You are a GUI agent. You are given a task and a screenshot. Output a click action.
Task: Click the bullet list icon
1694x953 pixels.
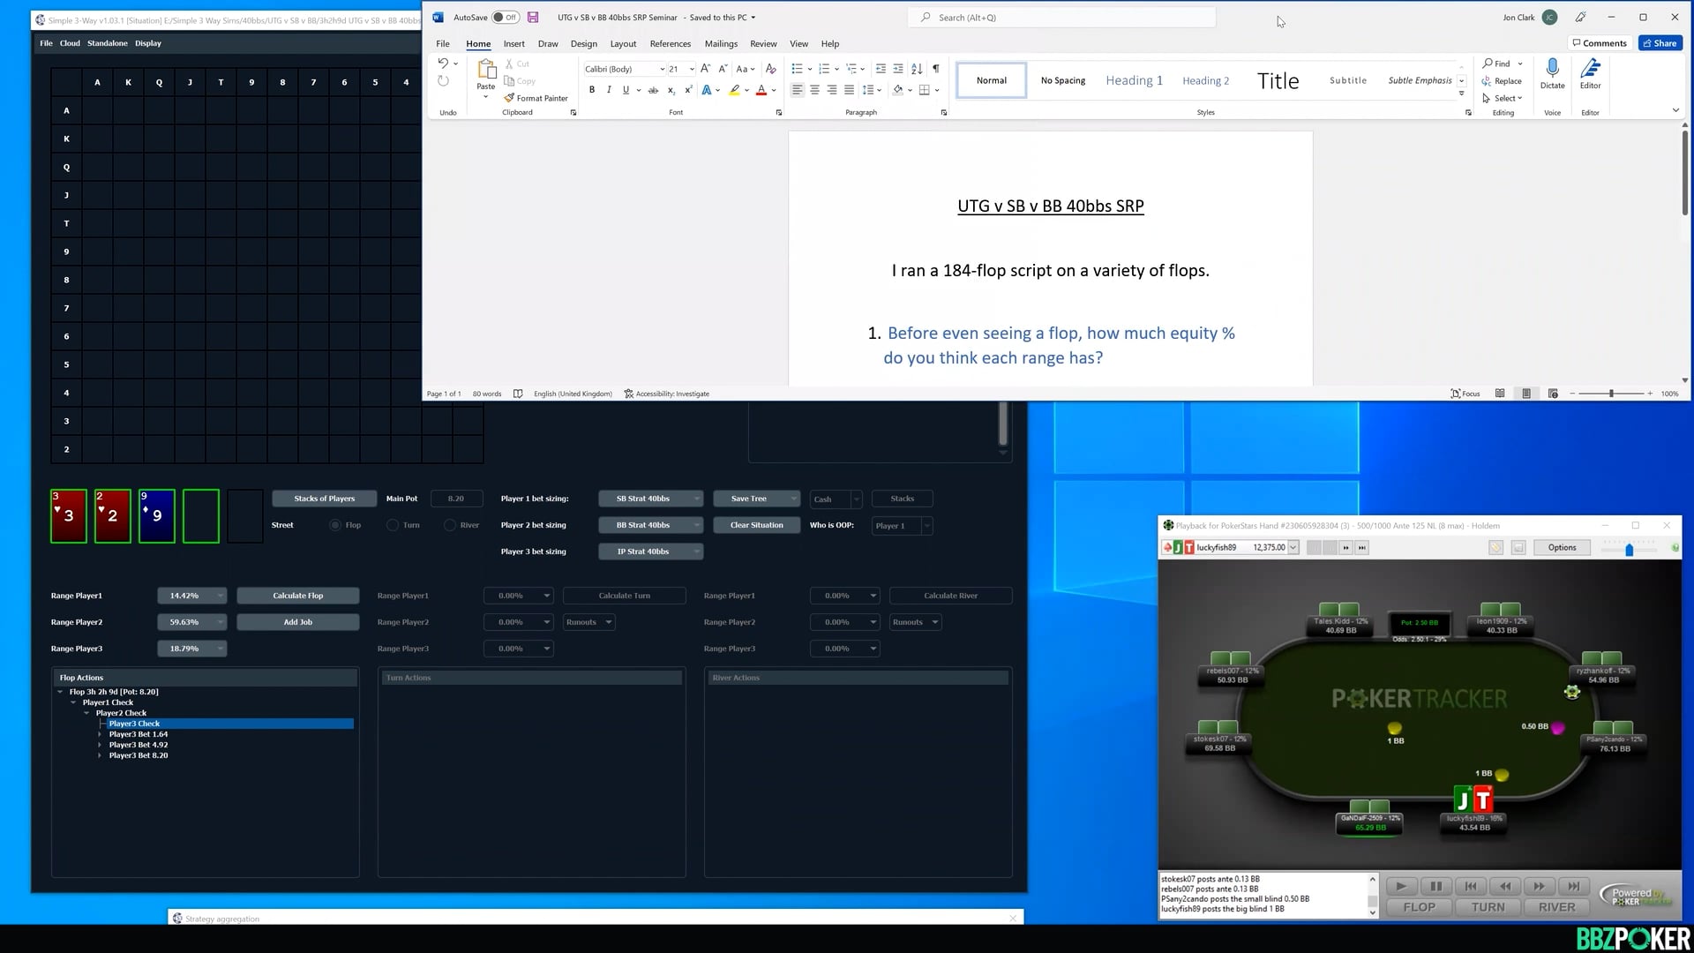tap(797, 69)
